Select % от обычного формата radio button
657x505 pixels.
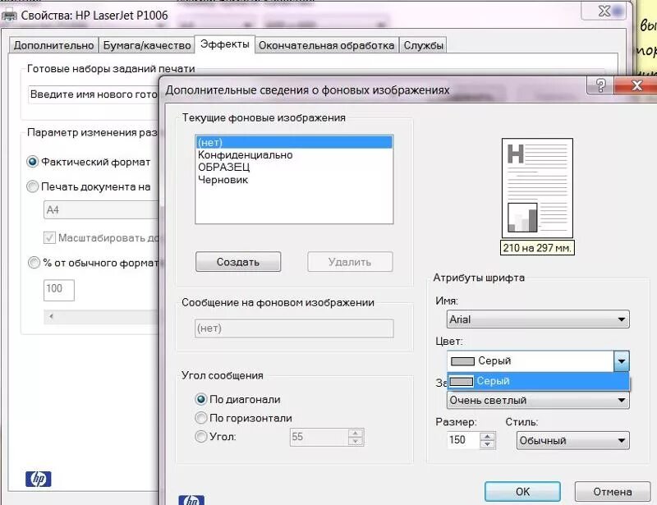33,262
